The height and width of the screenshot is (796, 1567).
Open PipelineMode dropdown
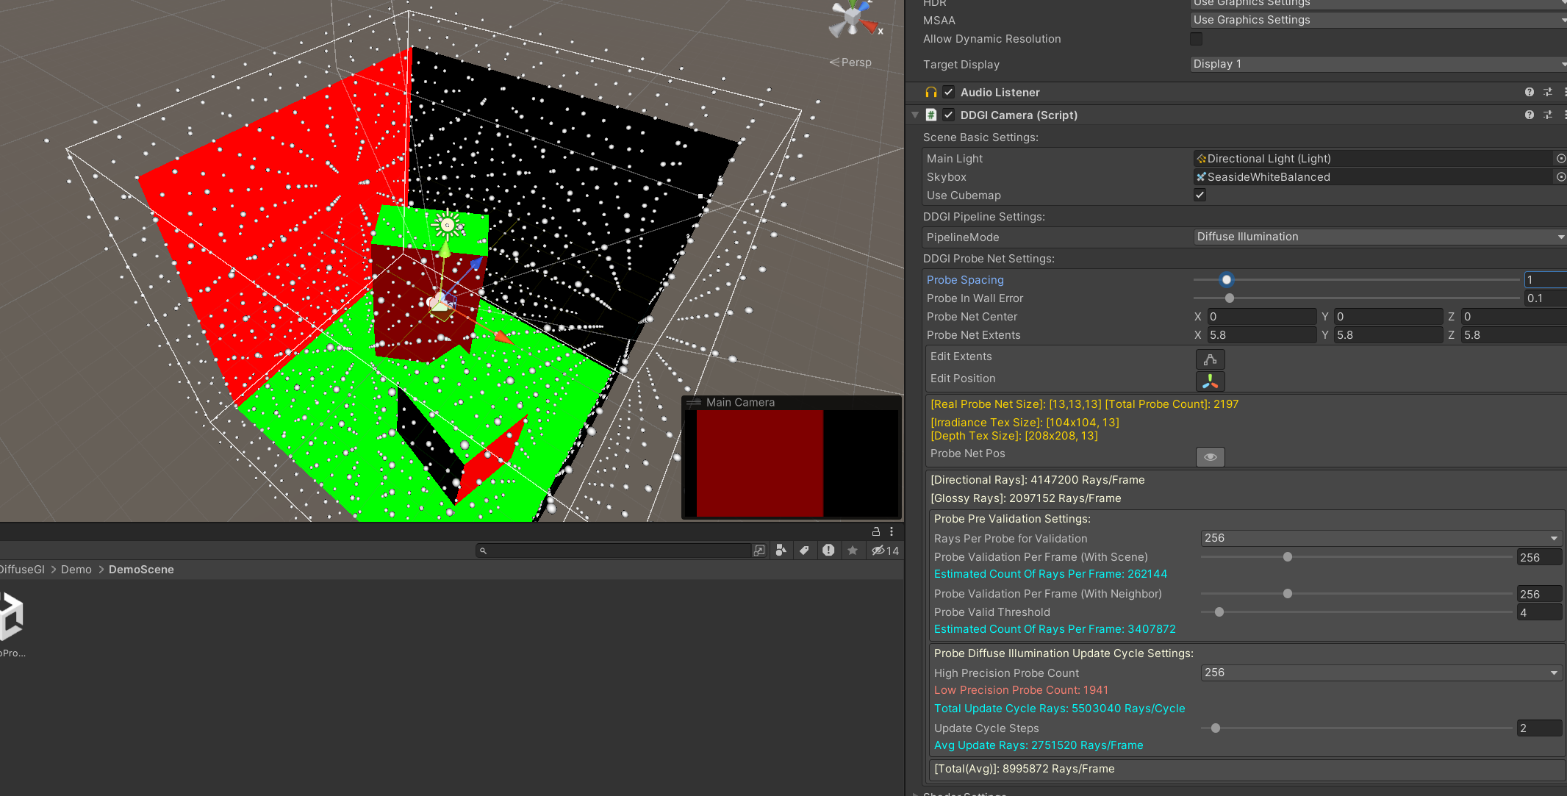pyautogui.click(x=1380, y=237)
